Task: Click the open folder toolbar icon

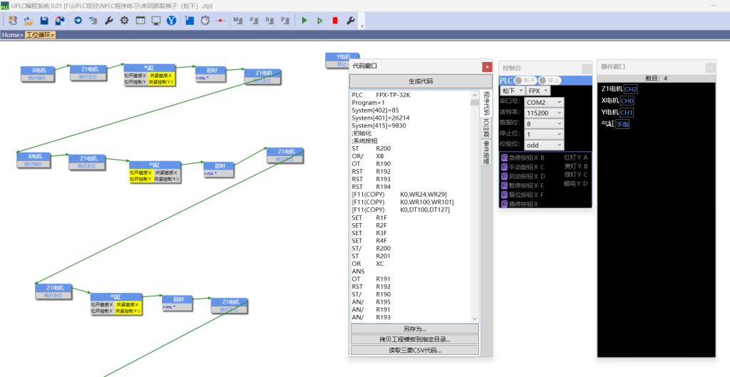Action: pyautogui.click(x=29, y=21)
